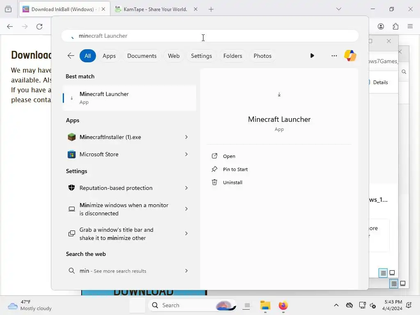Select the Apps filter tab
The image size is (420, 315).
pos(109,56)
